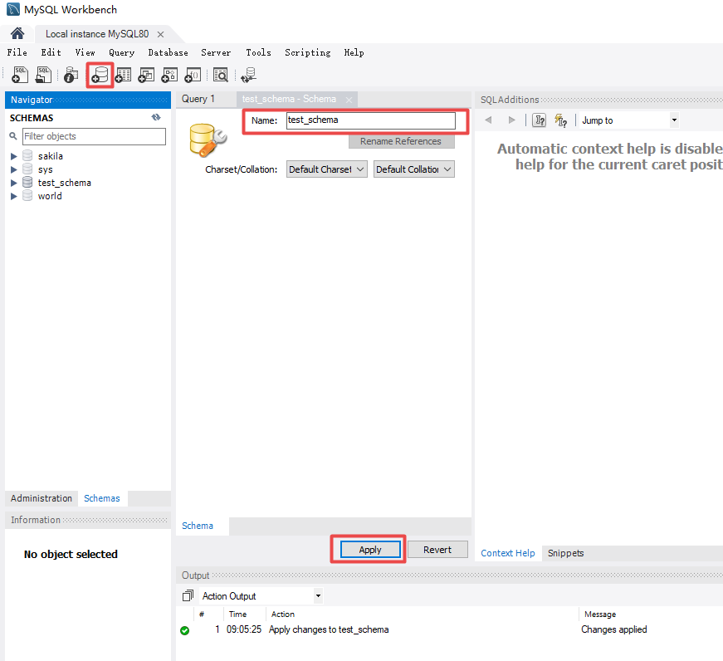Screen dimensions: 723x661
Task: Open the View menu
Action: [x=85, y=52]
